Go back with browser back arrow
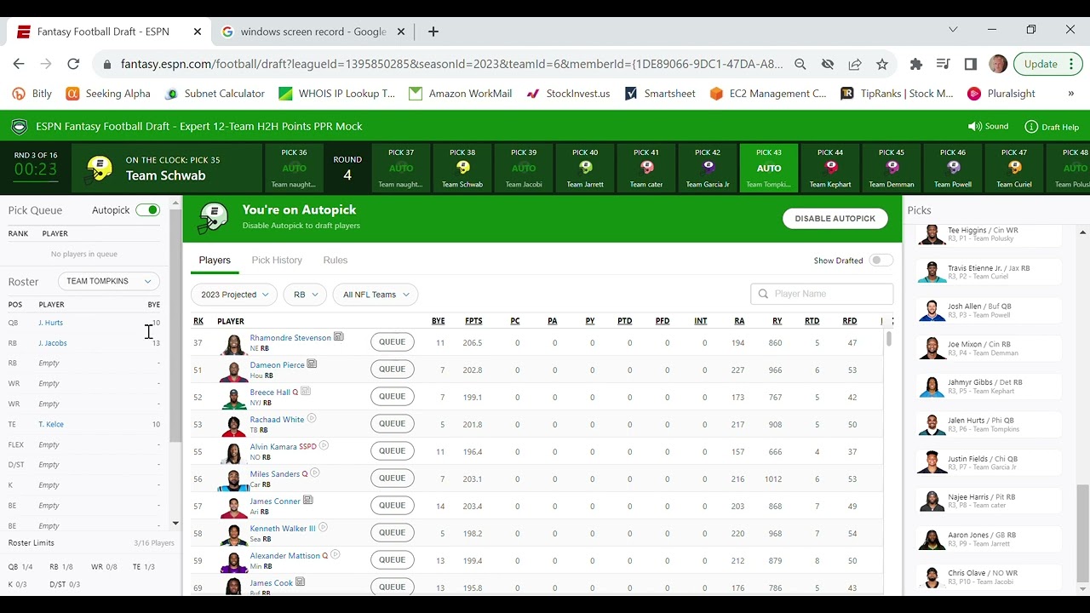Screen dimensions: 1090x613 [19, 64]
